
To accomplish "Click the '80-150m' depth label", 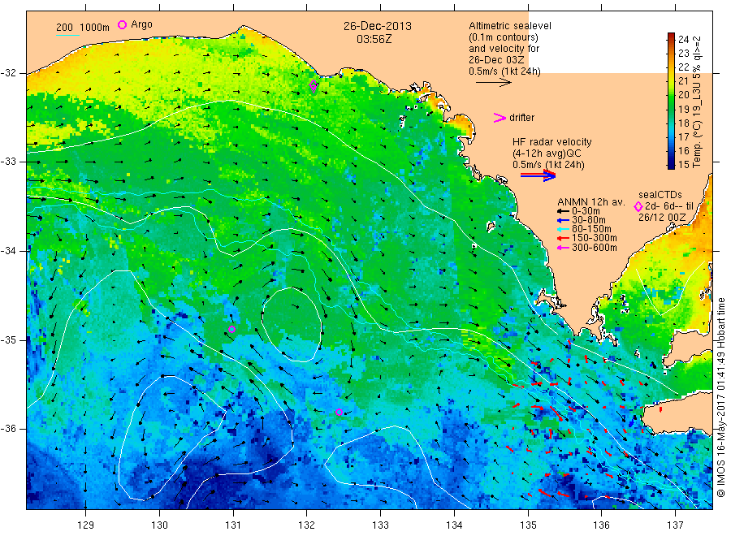I will pyautogui.click(x=591, y=229).
